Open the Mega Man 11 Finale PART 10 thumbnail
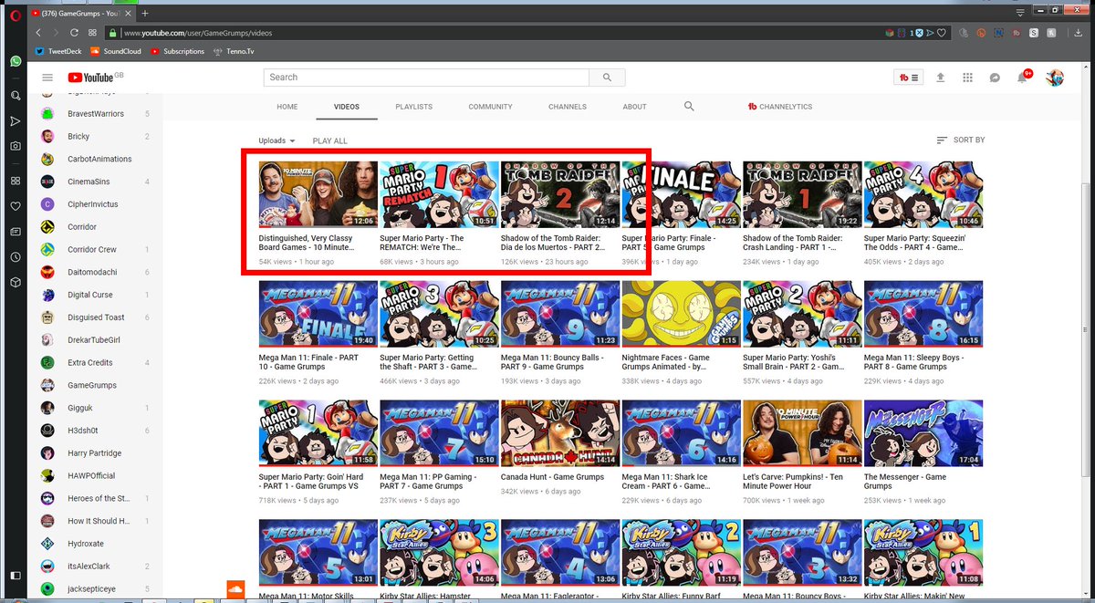This screenshot has height=603, width=1095. [318, 313]
